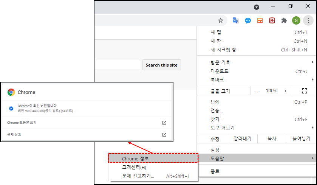The image size is (317, 185).
Task: Decrease zoom with the minus button
Action: click(258, 91)
